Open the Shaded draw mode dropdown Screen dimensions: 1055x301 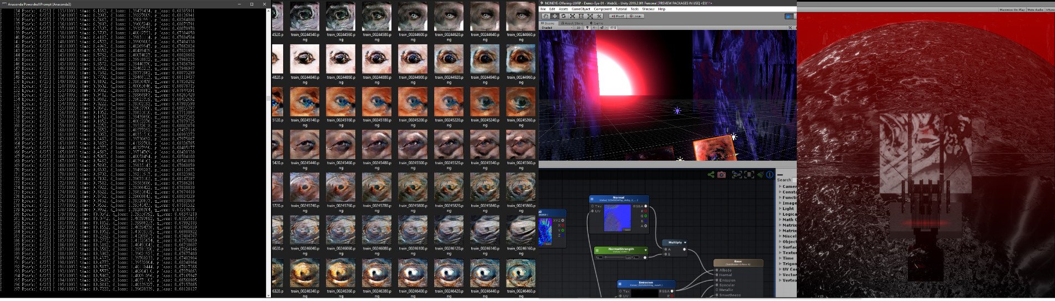[556, 28]
